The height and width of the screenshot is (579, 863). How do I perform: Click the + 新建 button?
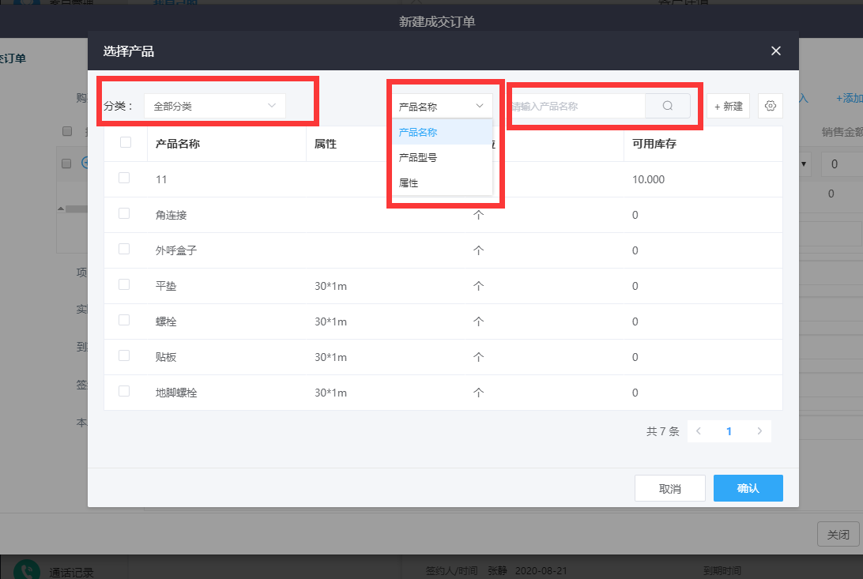[x=728, y=106]
